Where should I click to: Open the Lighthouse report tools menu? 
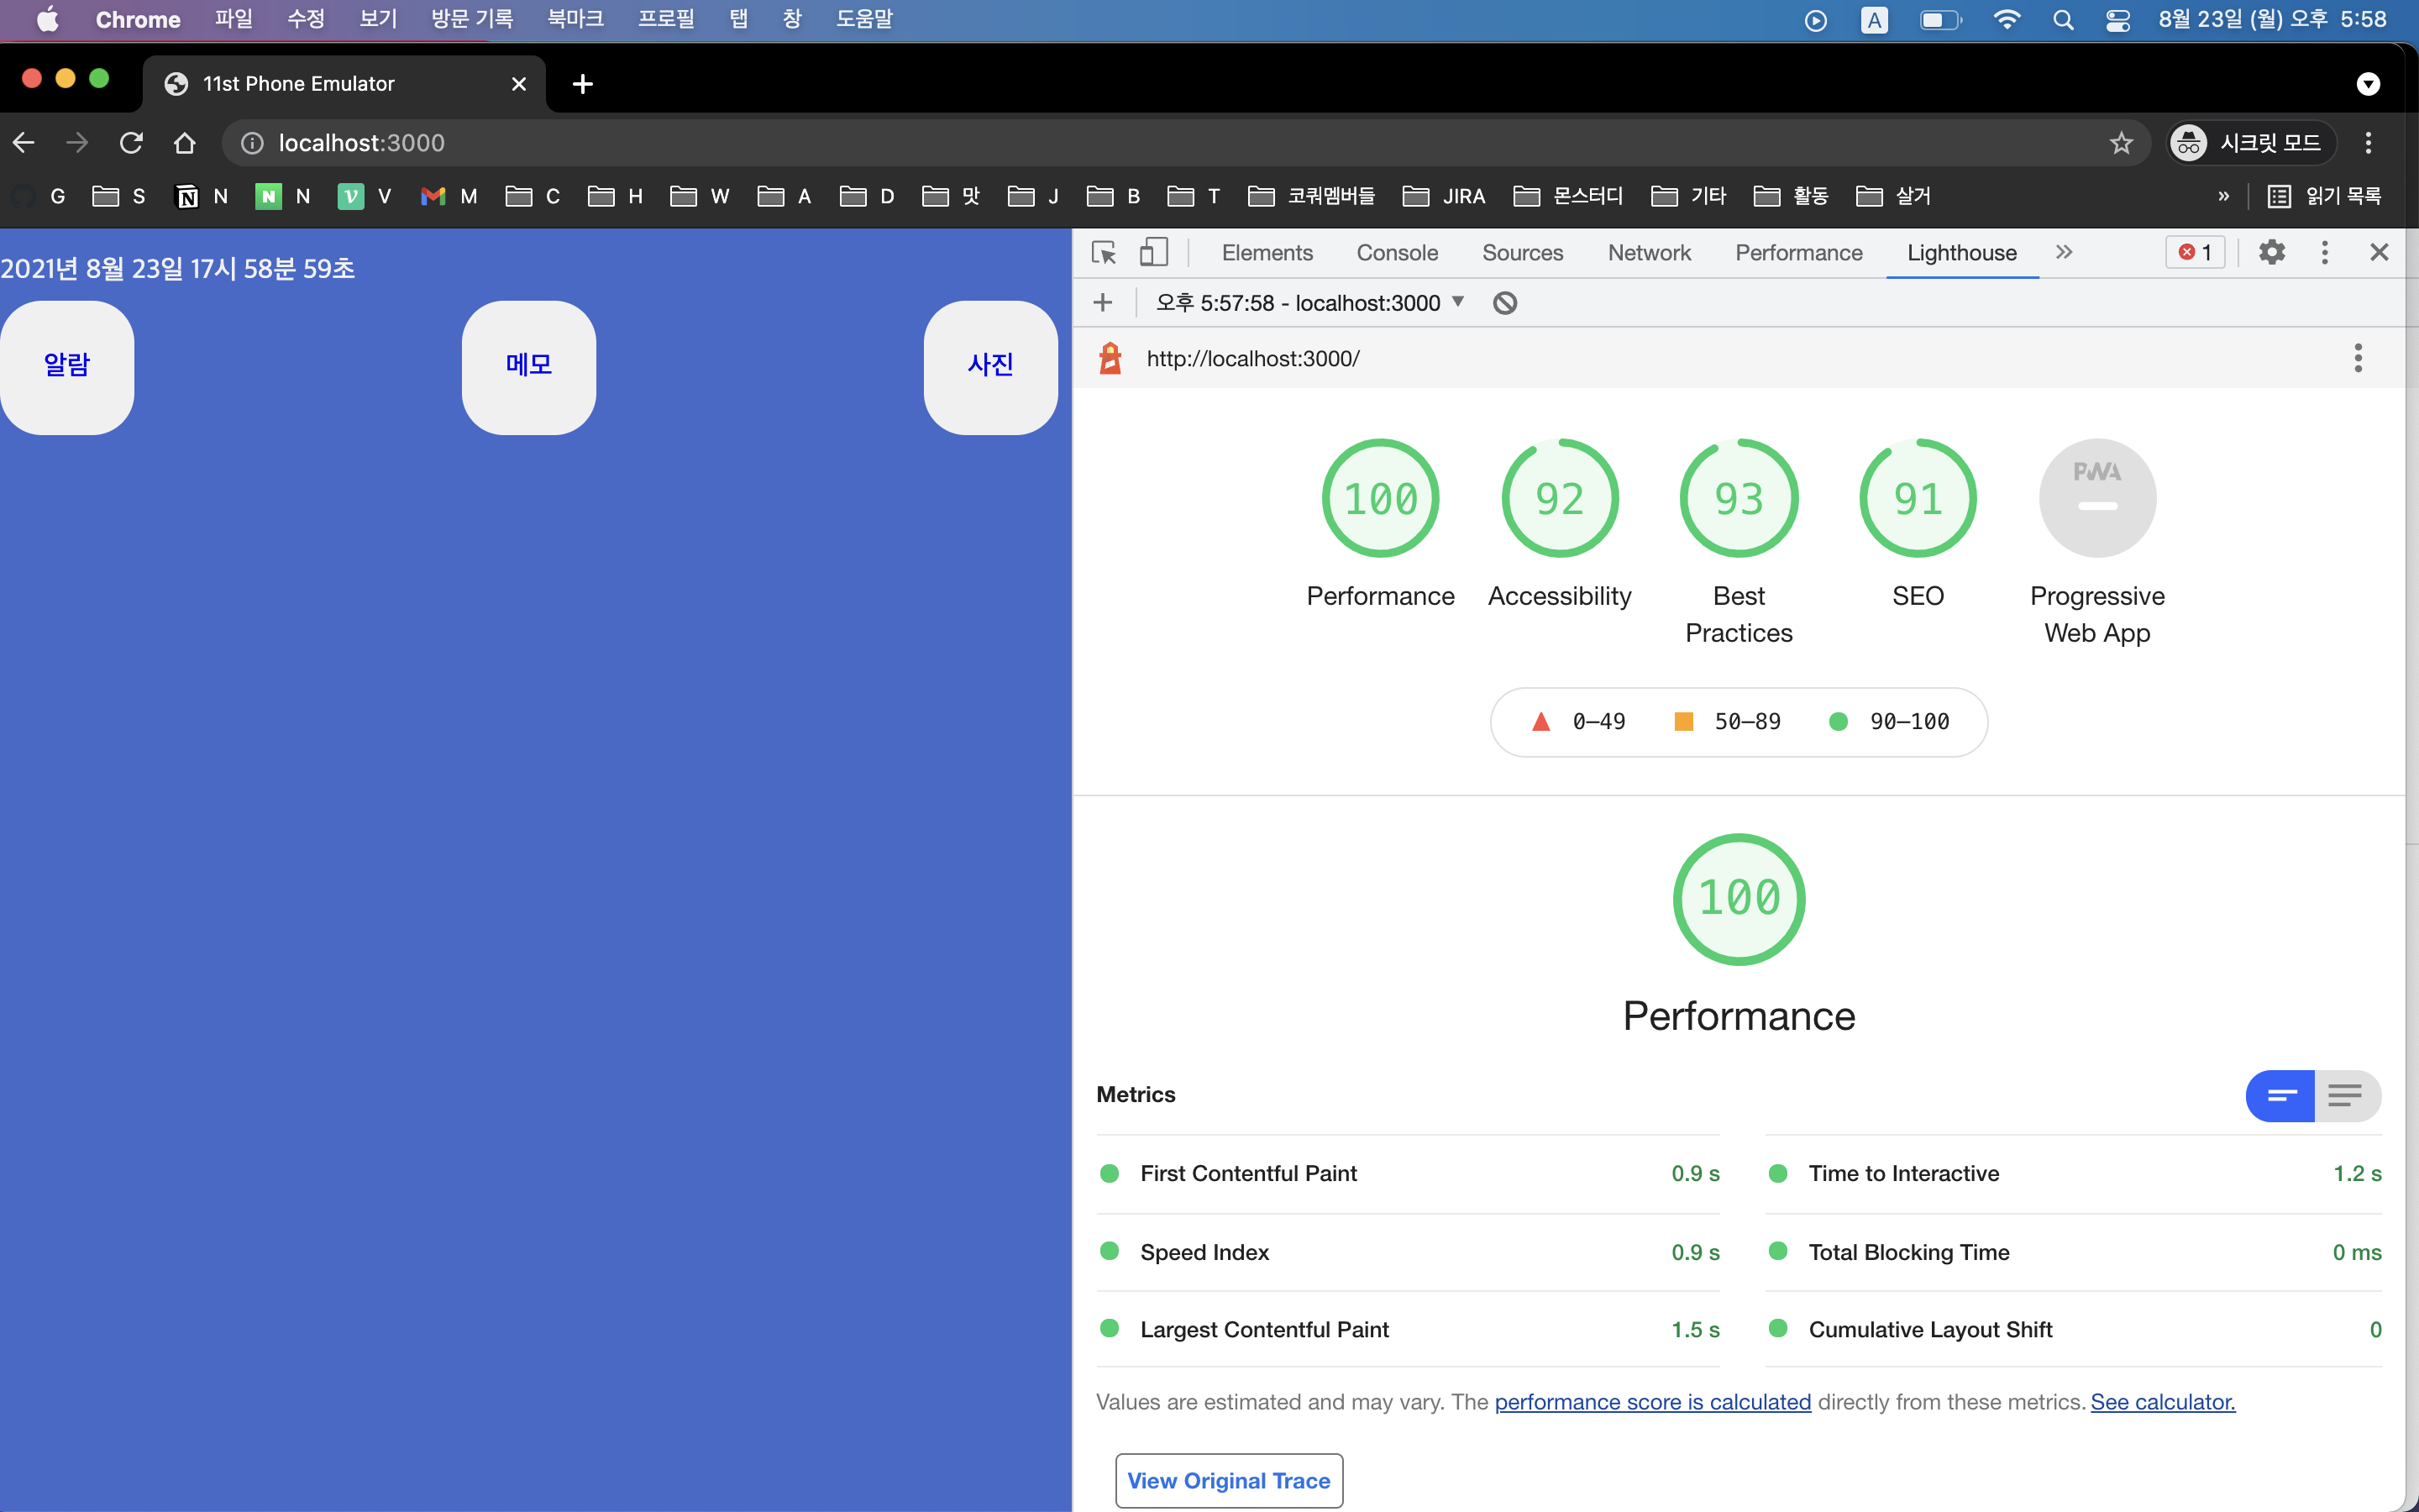[x=2358, y=358]
